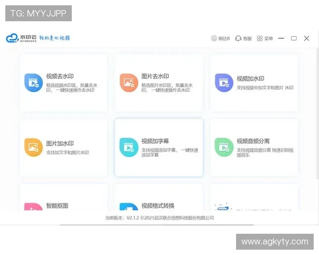Click the 视频音频分离 title text
This screenshot has width=319, height=255.
[x=253, y=141]
